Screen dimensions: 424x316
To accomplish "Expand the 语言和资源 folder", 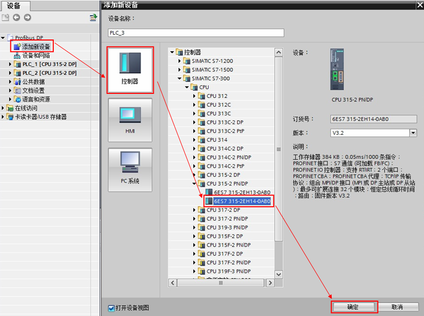I will pyautogui.click(x=10, y=100).
